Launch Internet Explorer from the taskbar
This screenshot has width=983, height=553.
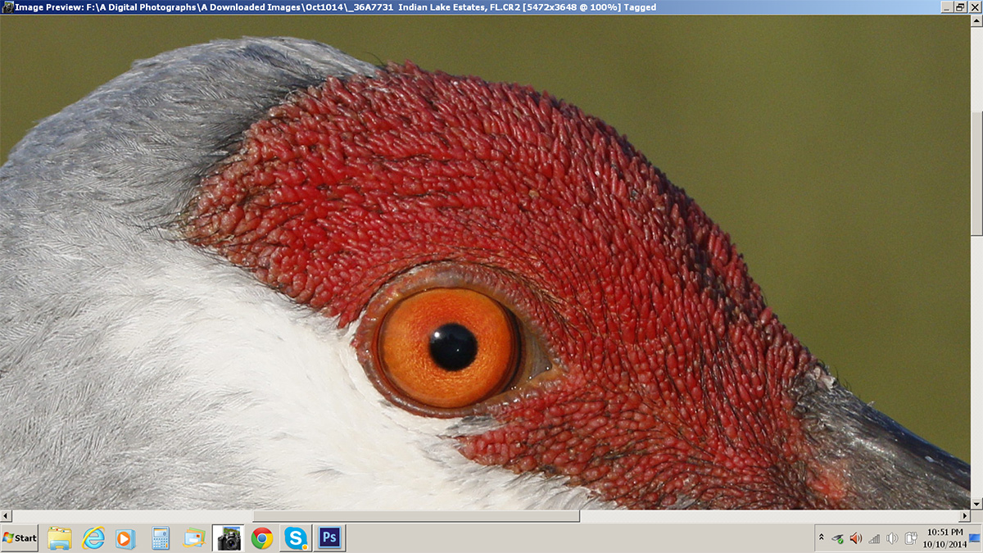(93, 538)
